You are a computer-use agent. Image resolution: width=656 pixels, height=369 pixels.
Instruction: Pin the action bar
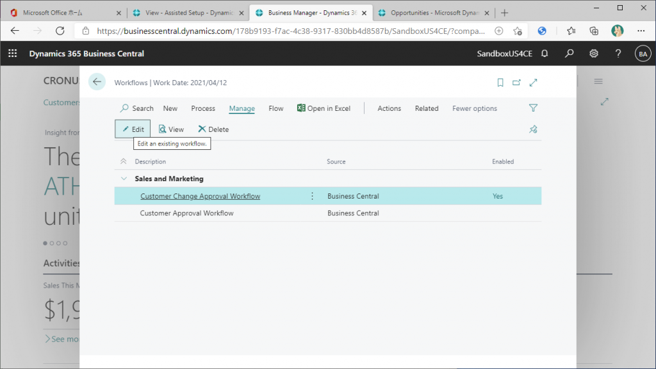(533, 129)
